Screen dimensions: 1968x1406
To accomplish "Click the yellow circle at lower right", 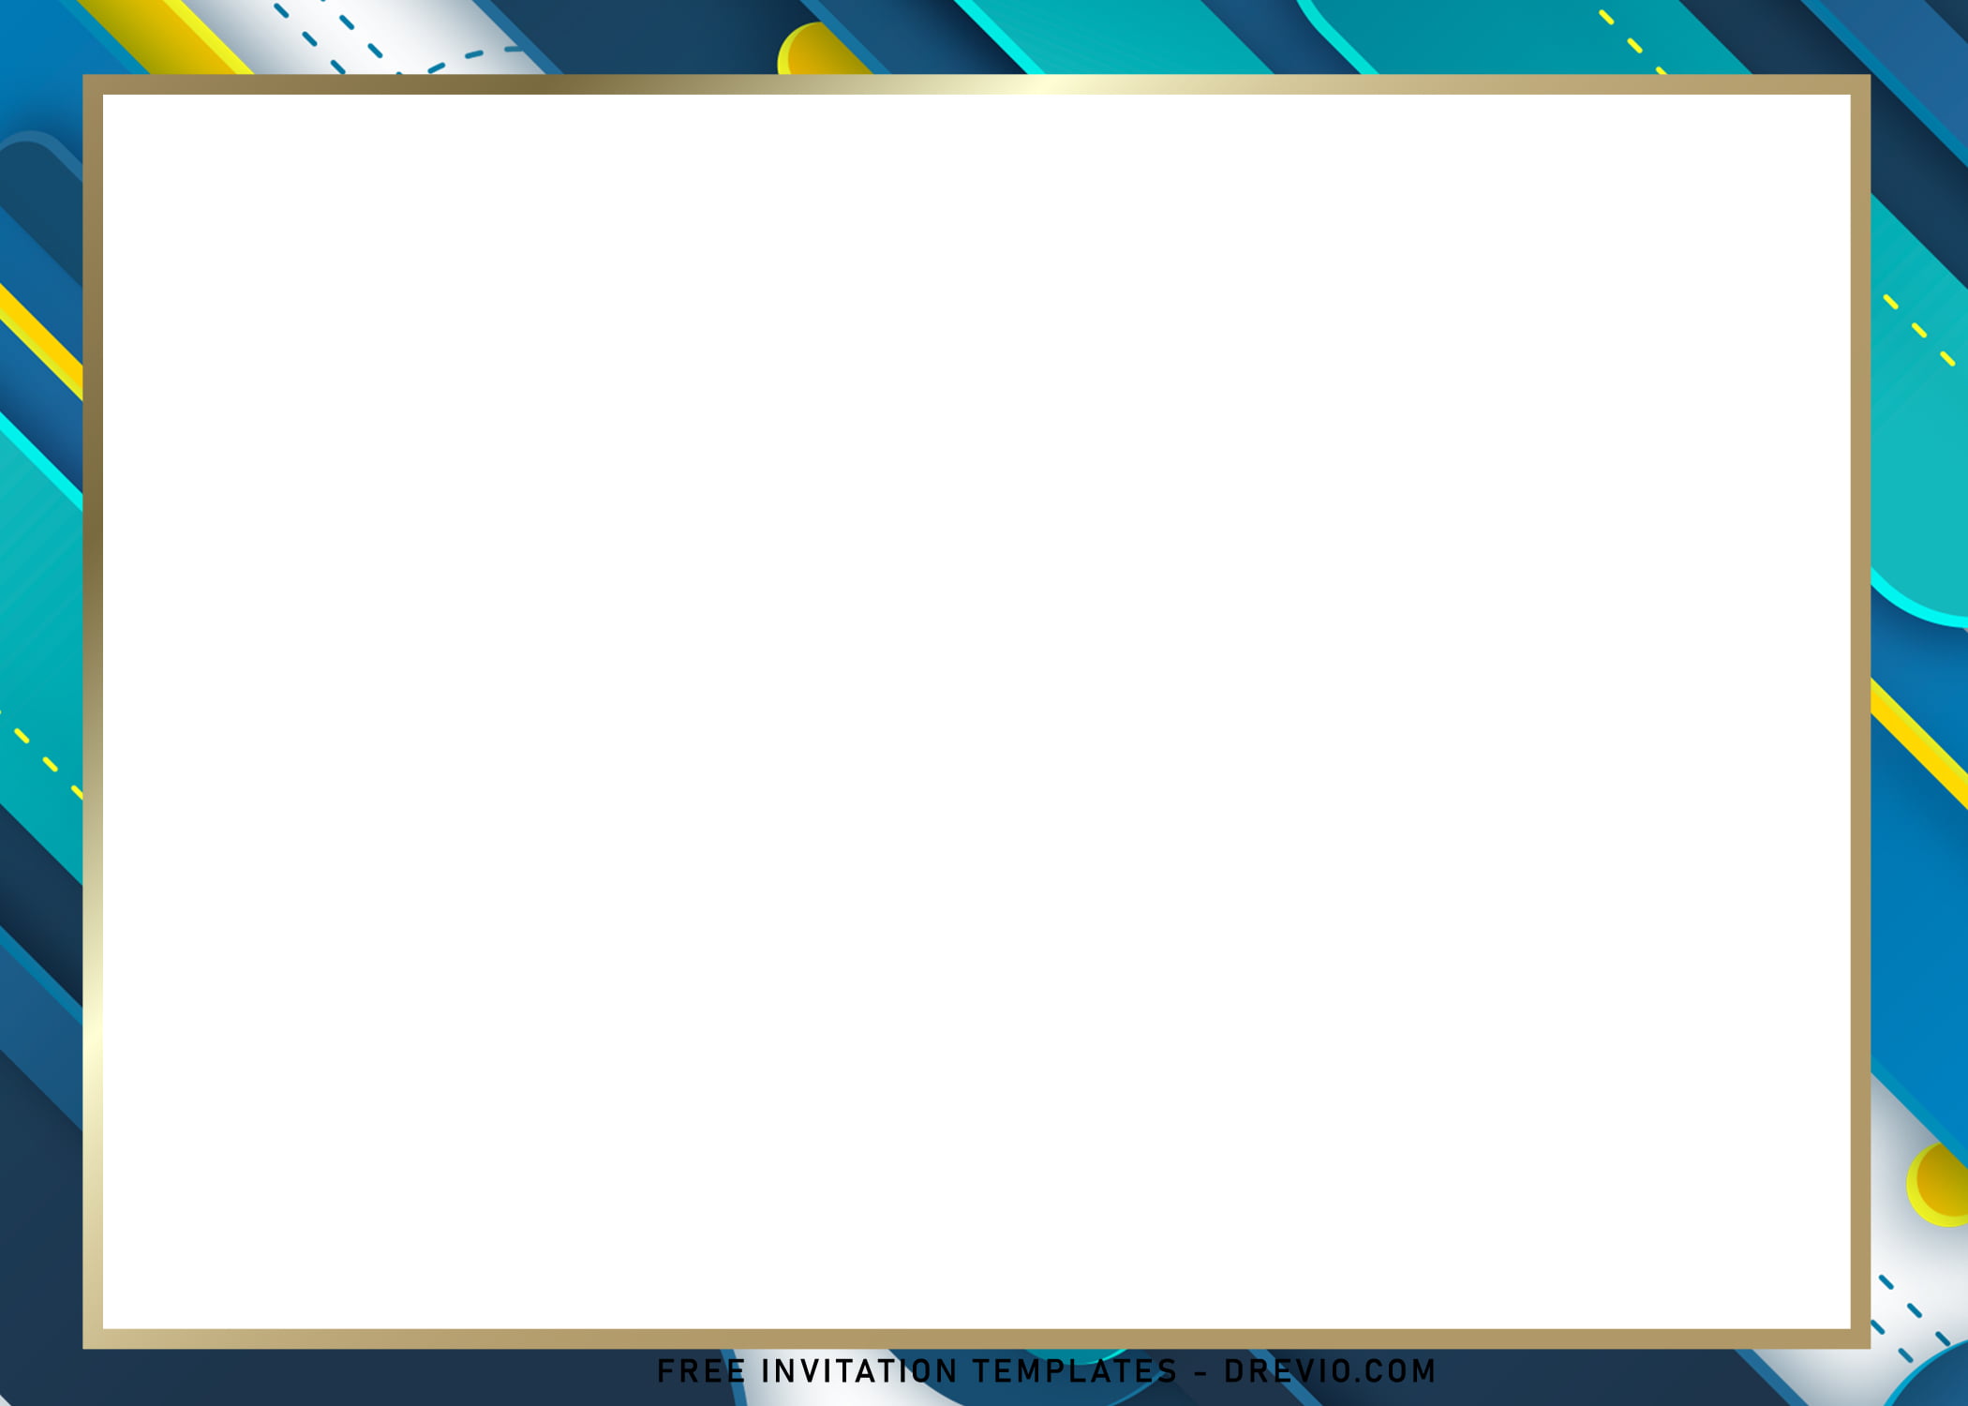I will click(1938, 1184).
